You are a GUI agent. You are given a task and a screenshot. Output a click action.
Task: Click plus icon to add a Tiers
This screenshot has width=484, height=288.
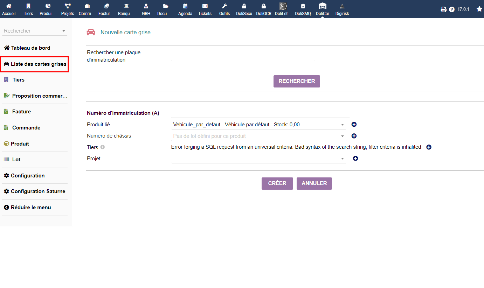point(429,147)
